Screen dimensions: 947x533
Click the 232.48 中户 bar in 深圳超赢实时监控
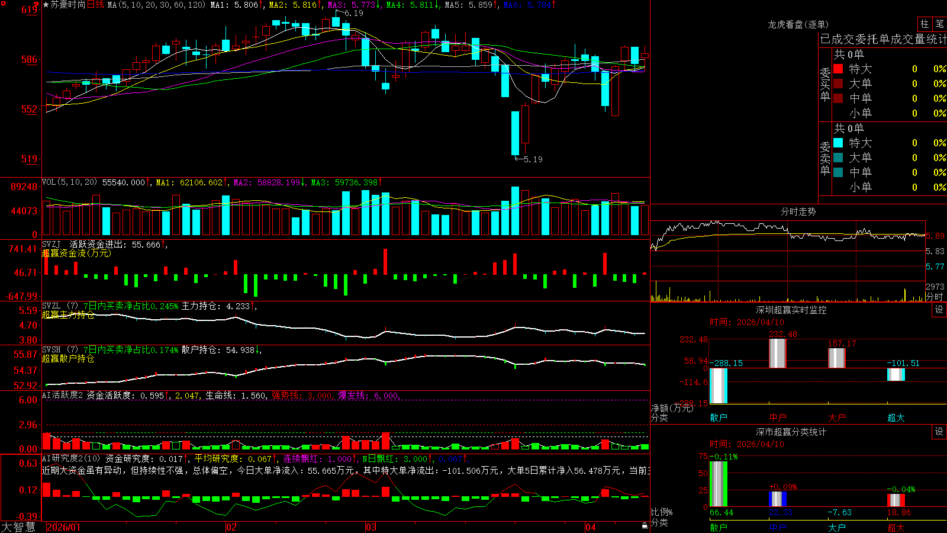(x=778, y=354)
